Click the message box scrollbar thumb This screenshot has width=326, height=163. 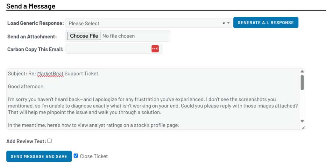[x=302, y=82]
